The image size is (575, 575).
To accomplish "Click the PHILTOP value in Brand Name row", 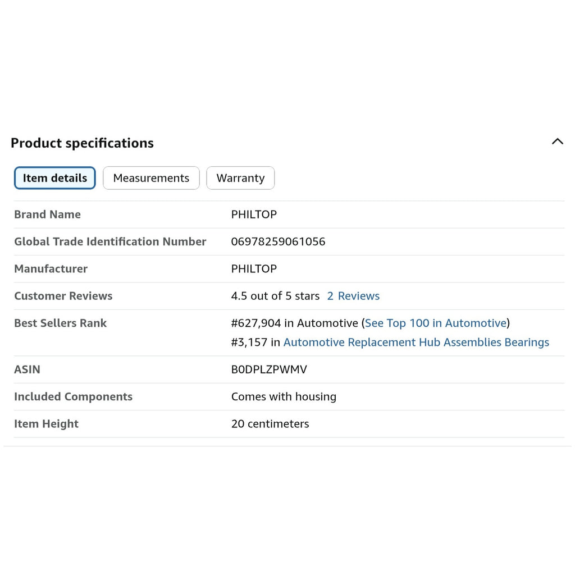I will pyautogui.click(x=254, y=215).
